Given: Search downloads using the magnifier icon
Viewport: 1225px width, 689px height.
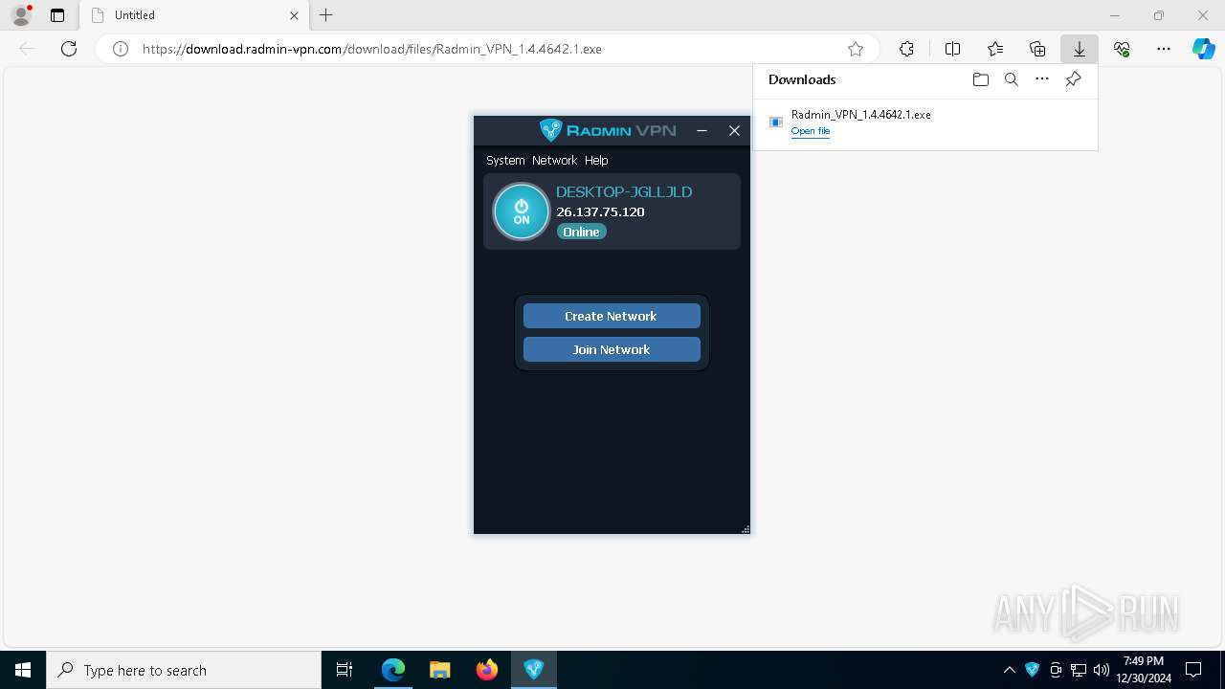Looking at the screenshot, I should point(1012,79).
